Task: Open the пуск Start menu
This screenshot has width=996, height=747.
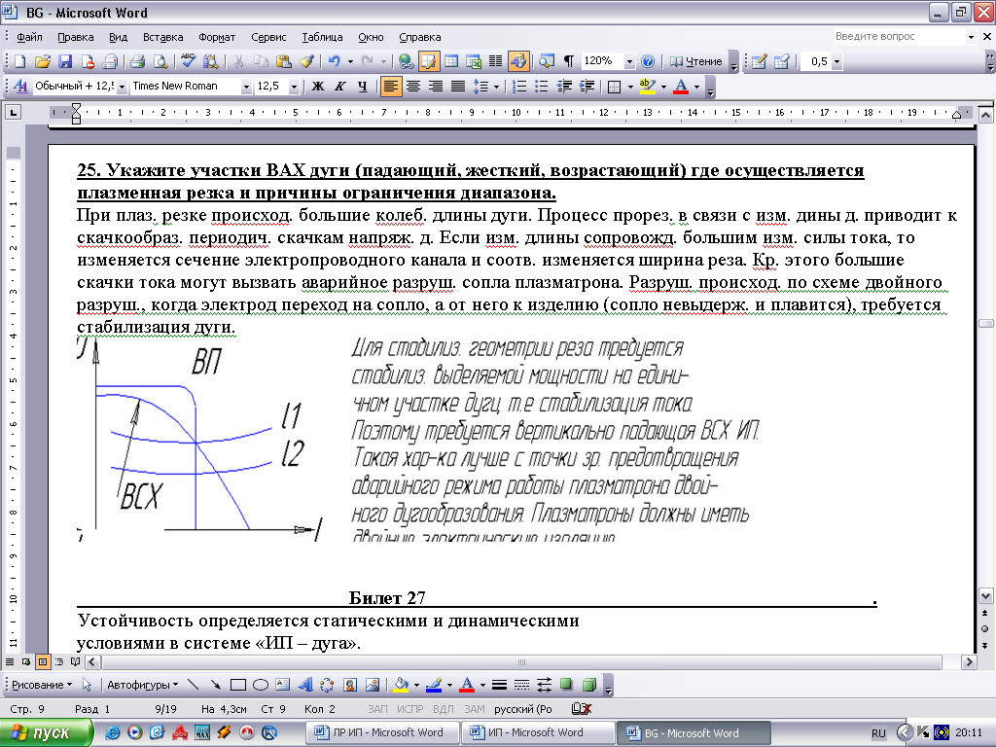Action: 46,732
